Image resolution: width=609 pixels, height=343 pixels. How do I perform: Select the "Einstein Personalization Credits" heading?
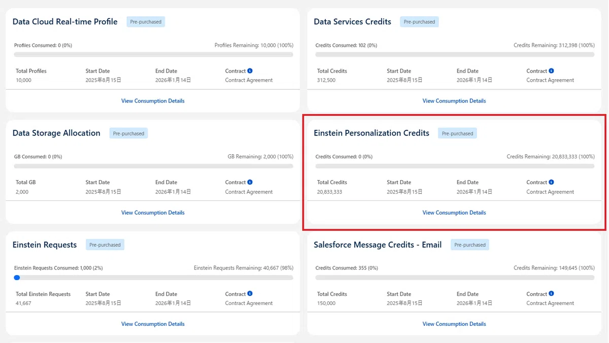click(x=371, y=133)
